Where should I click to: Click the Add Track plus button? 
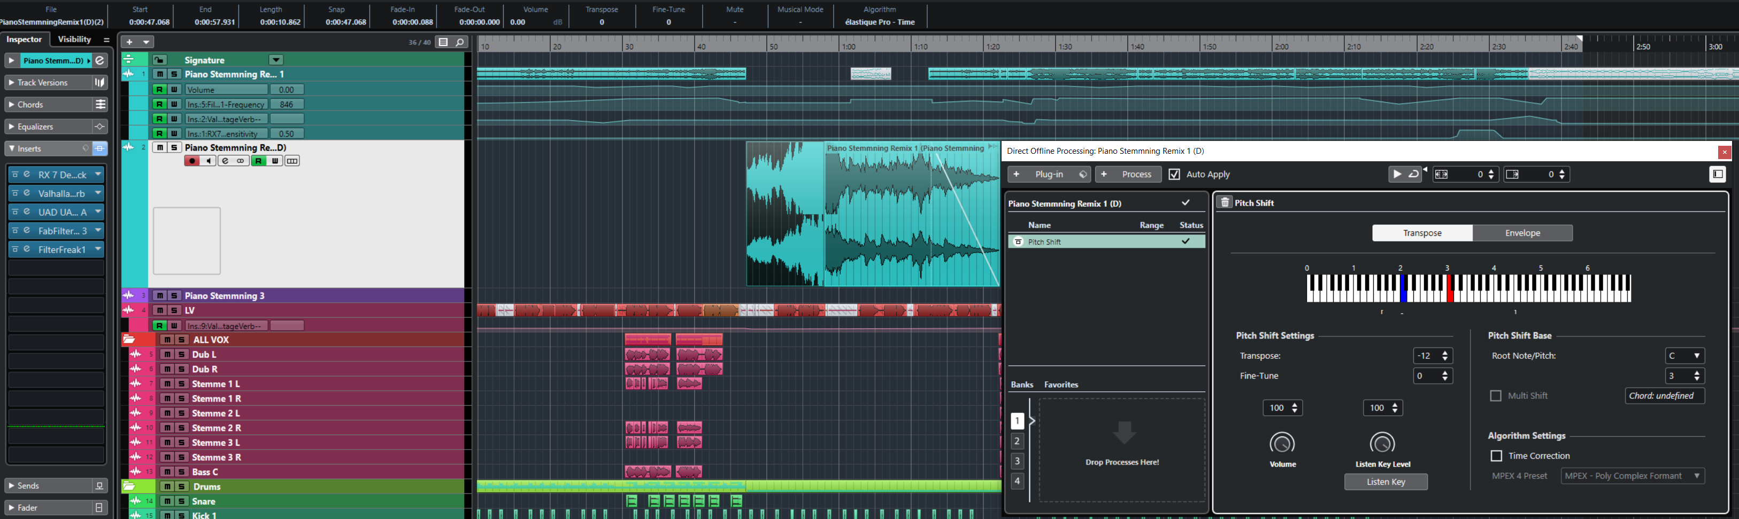coord(129,43)
